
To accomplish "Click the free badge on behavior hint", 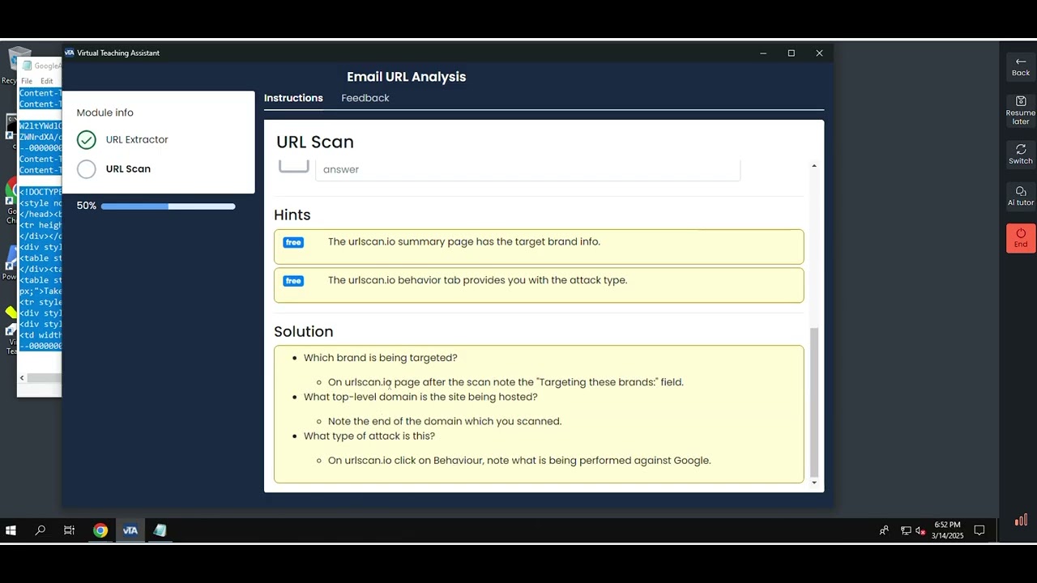I will [293, 281].
